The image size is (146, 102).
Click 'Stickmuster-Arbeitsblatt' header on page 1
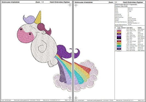(x=10, y=2)
